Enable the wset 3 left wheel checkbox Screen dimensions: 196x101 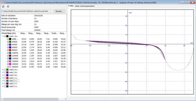click(5, 72)
